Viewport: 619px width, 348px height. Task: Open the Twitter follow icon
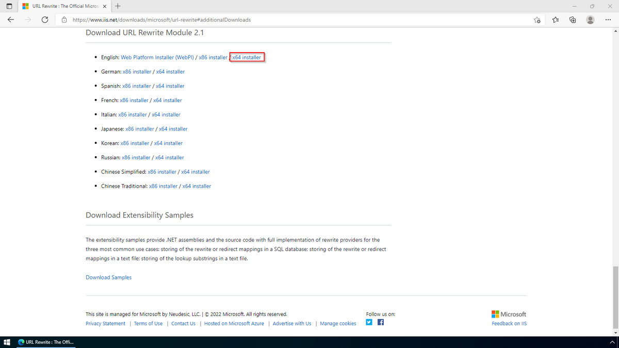(369, 322)
